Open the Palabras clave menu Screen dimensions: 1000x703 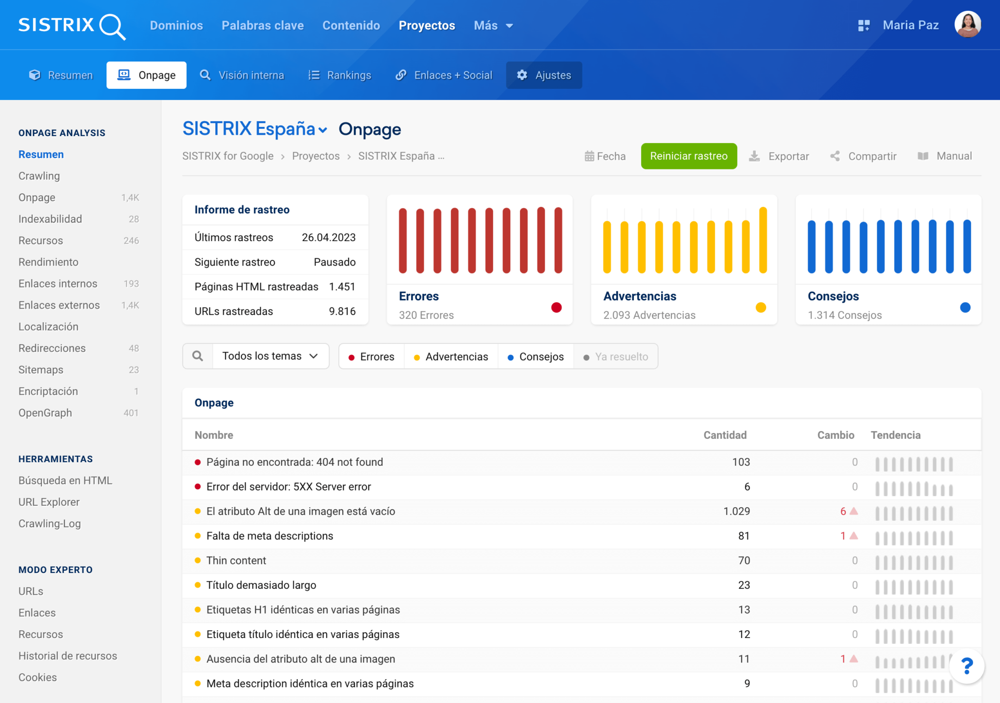pos(263,25)
